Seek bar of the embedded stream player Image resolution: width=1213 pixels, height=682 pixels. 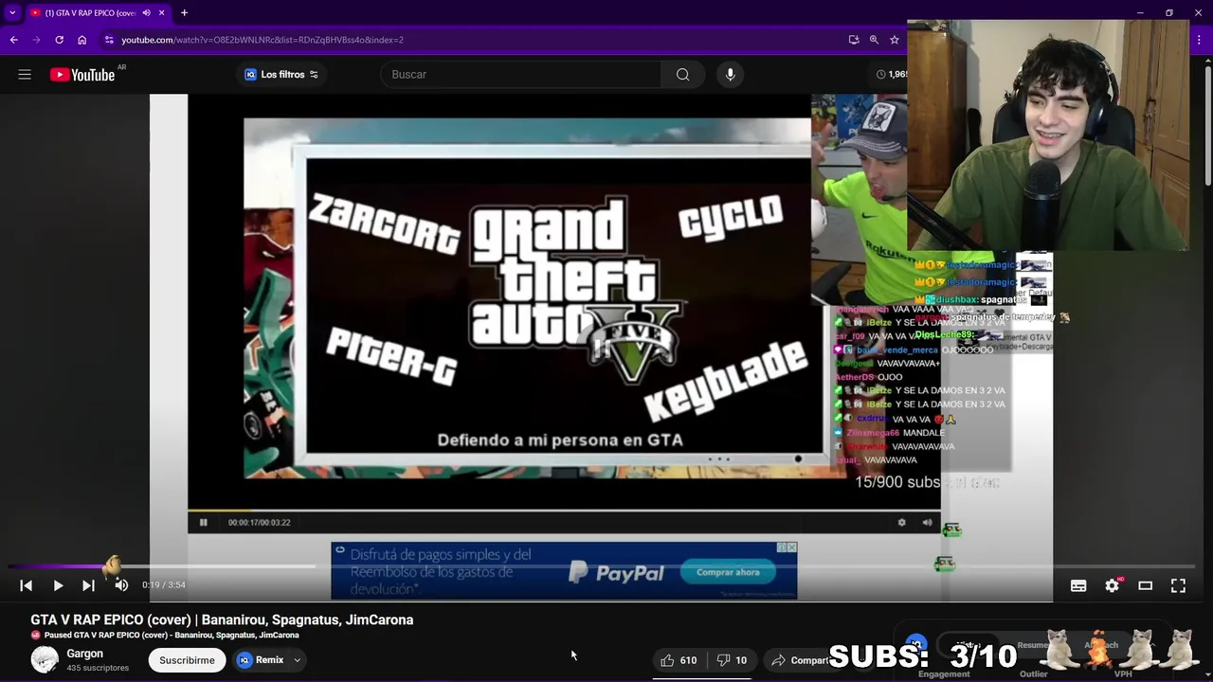click(564, 511)
